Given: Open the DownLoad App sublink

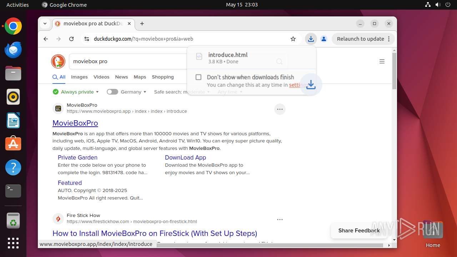Looking at the screenshot, I should (185, 157).
